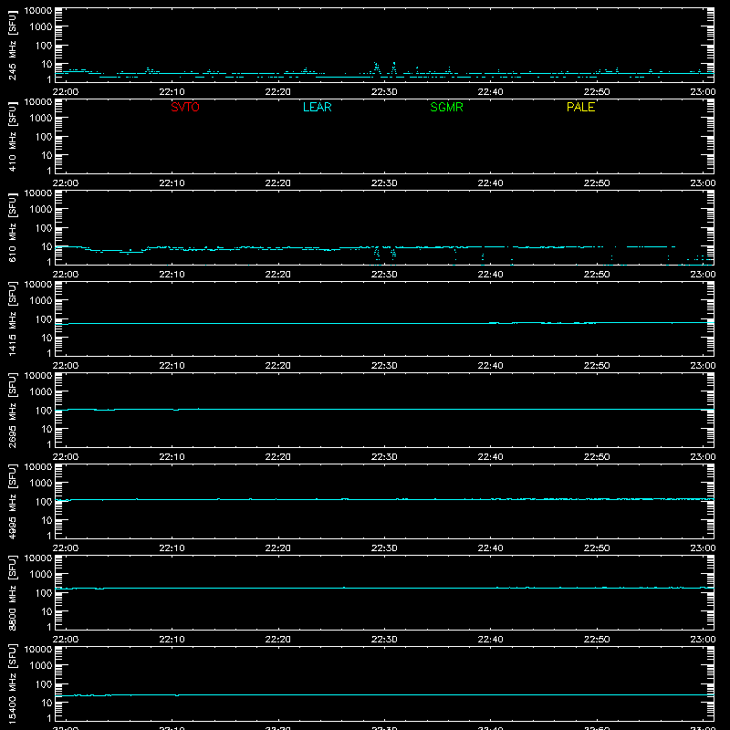Click the 22:40 tick label under 2695 MHz plot
Screen dimensions: 730x730
(490, 457)
